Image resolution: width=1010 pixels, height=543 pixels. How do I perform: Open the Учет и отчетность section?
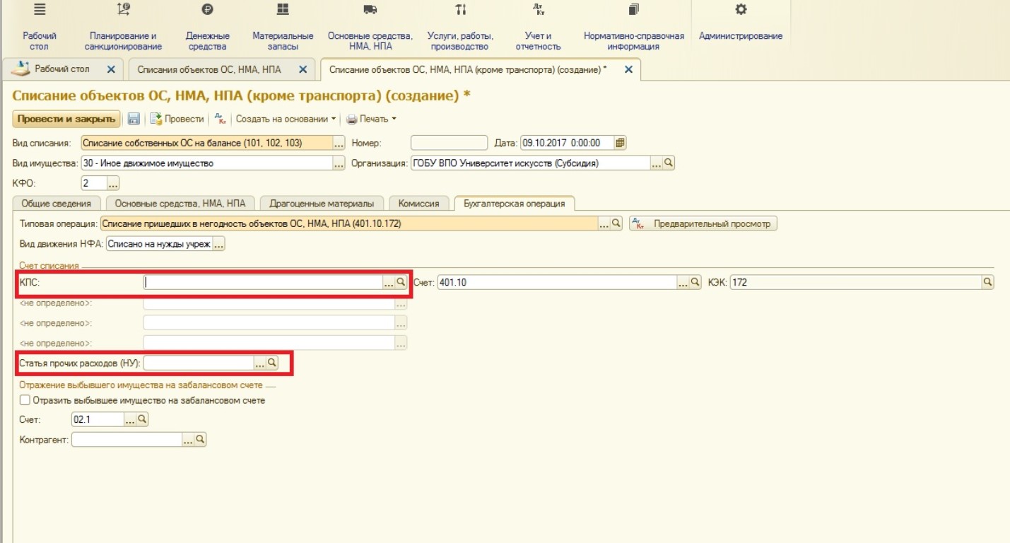[539, 28]
